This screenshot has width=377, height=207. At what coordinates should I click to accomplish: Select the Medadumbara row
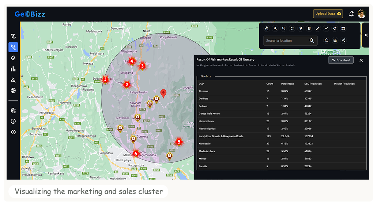[x=282, y=151]
